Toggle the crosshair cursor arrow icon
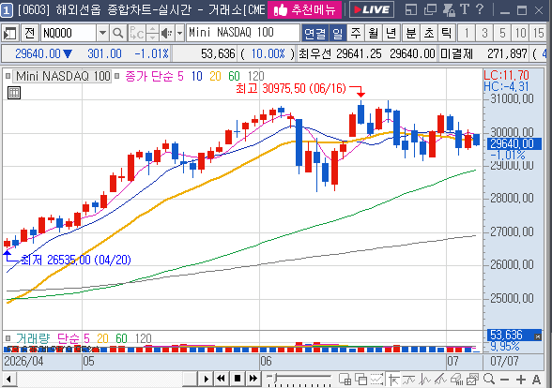The width and height of the screenshot is (552, 388). [x=394, y=380]
